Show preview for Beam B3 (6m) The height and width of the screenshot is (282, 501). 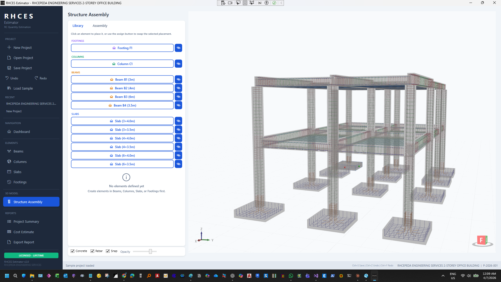click(178, 97)
